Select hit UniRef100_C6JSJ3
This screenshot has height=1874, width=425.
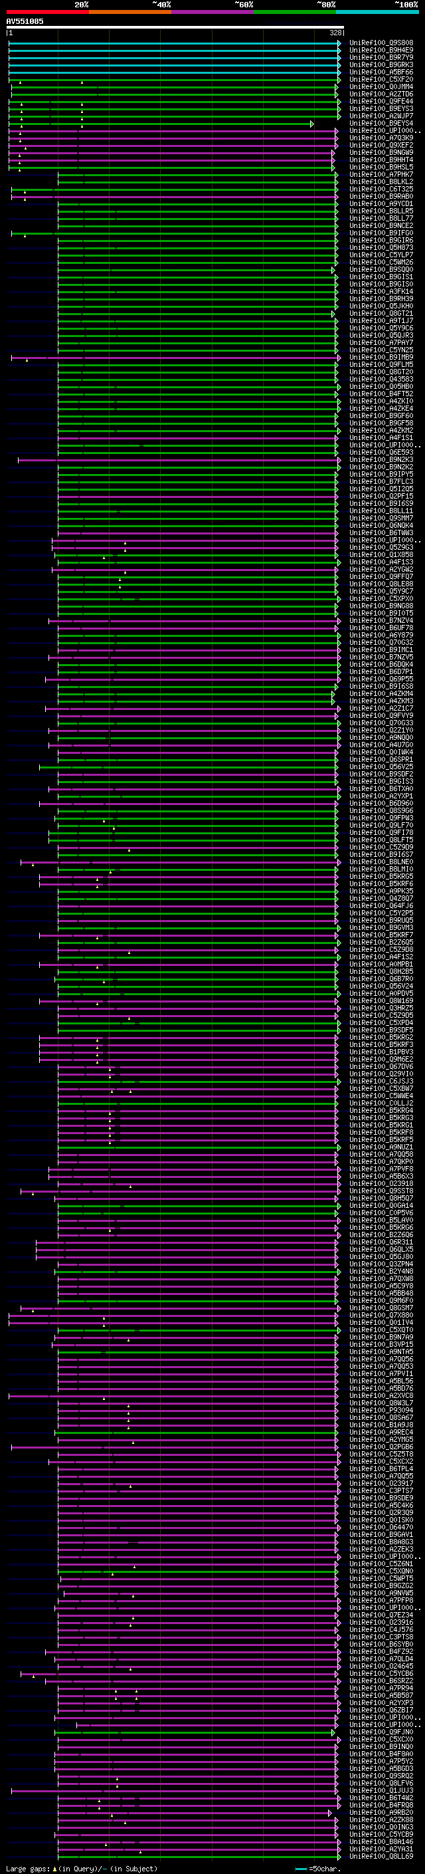[381, 1082]
